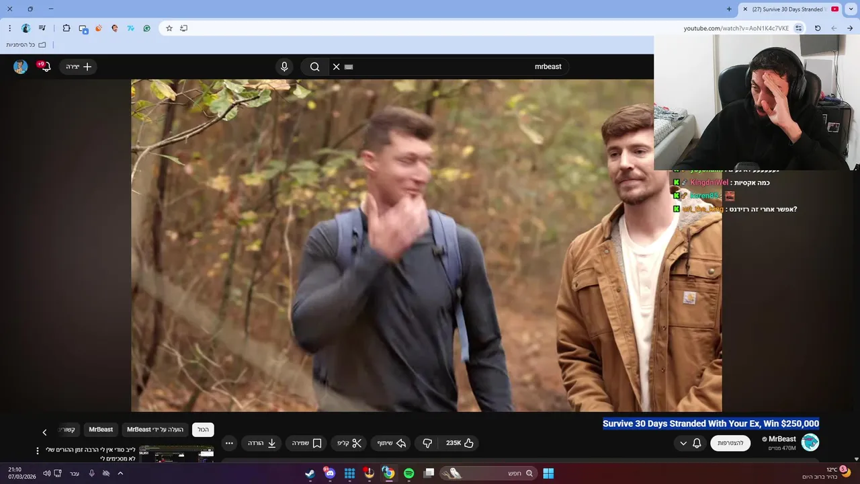
Task: Show earlier chips with the chevron arrow
Action: pyautogui.click(x=45, y=432)
